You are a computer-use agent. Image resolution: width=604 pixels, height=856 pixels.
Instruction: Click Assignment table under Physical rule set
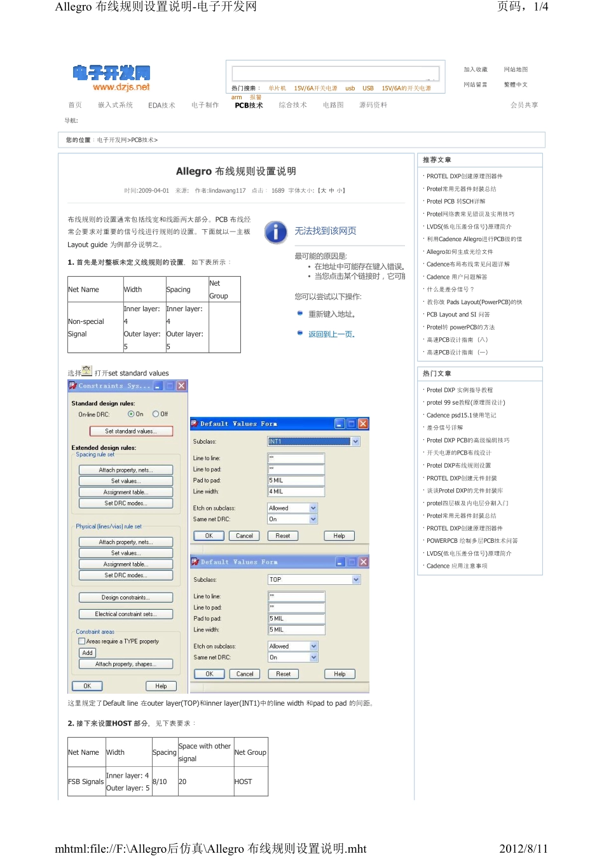[126, 565]
